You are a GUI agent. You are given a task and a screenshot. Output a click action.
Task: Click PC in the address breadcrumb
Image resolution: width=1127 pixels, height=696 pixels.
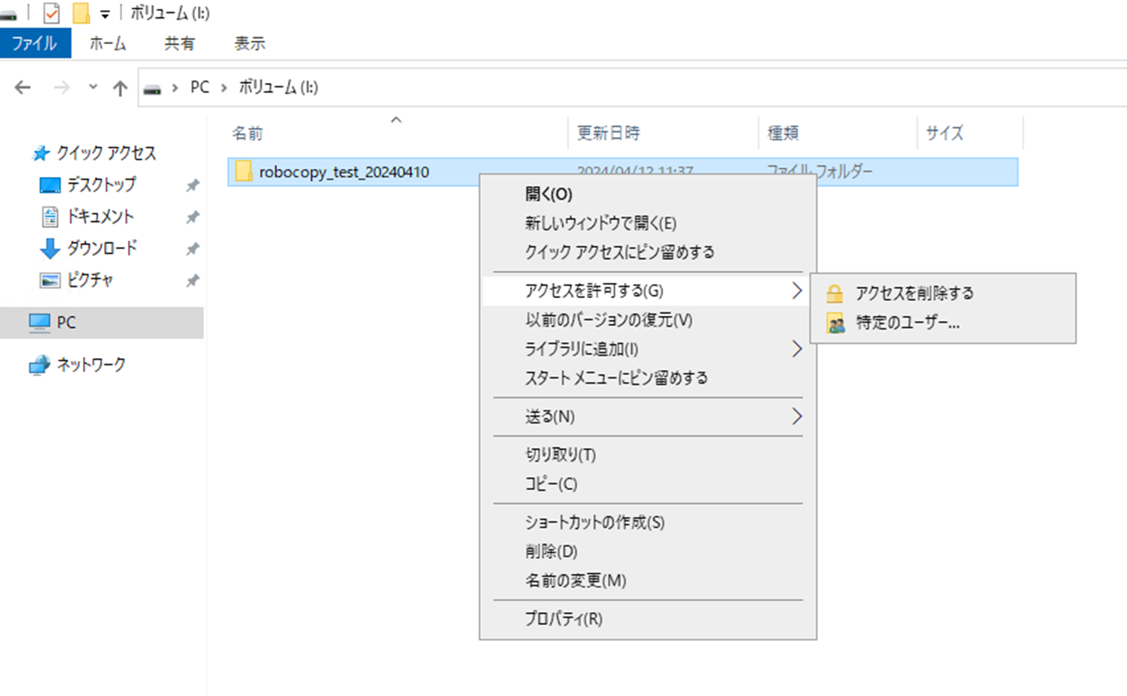(200, 87)
